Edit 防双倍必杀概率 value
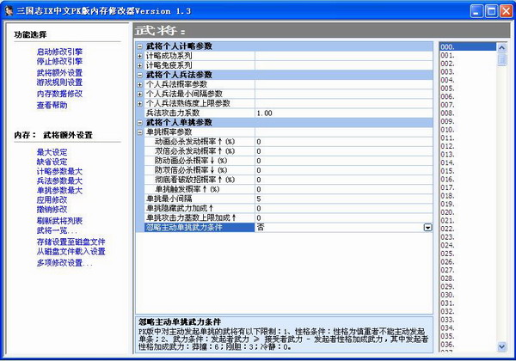516x361 pixels. (343, 170)
